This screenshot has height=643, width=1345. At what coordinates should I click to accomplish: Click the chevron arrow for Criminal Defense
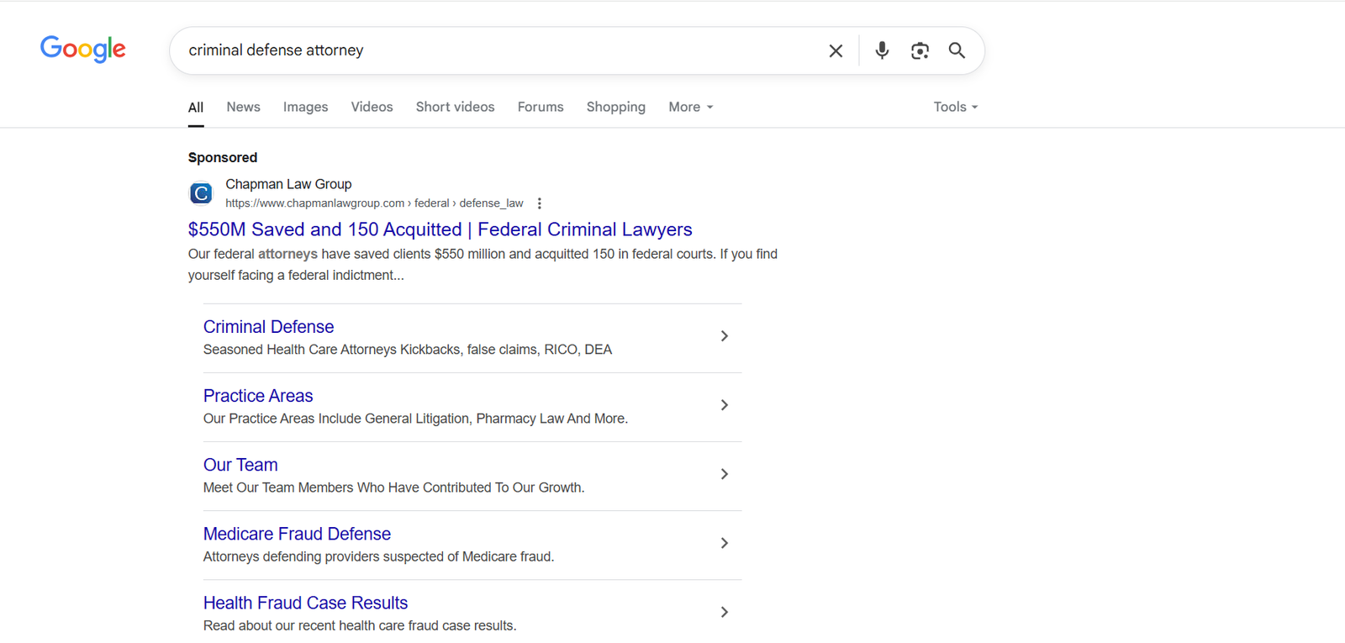[724, 336]
